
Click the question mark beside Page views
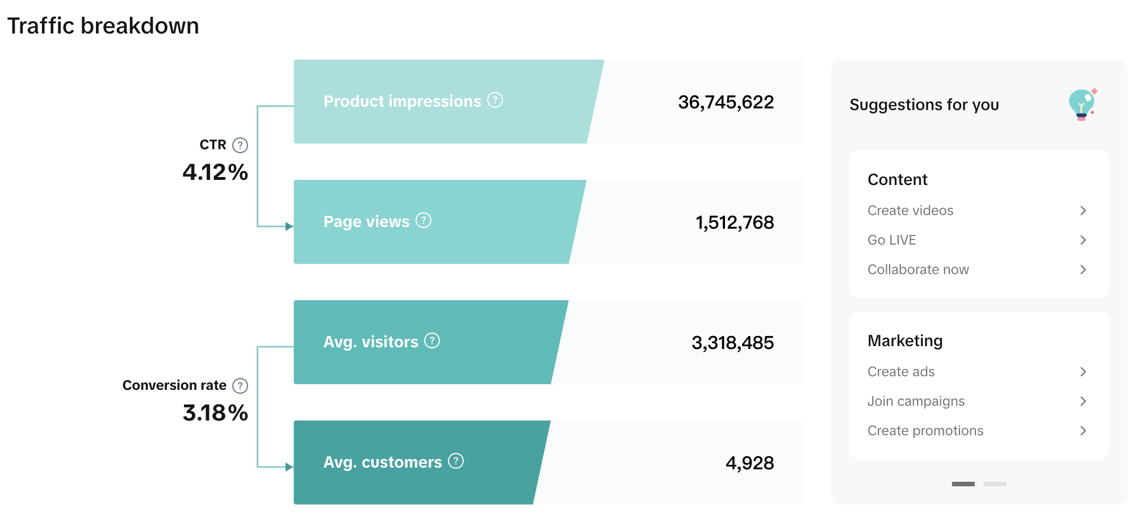[424, 221]
